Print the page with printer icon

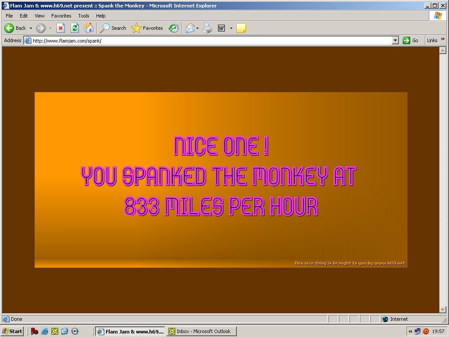207,28
